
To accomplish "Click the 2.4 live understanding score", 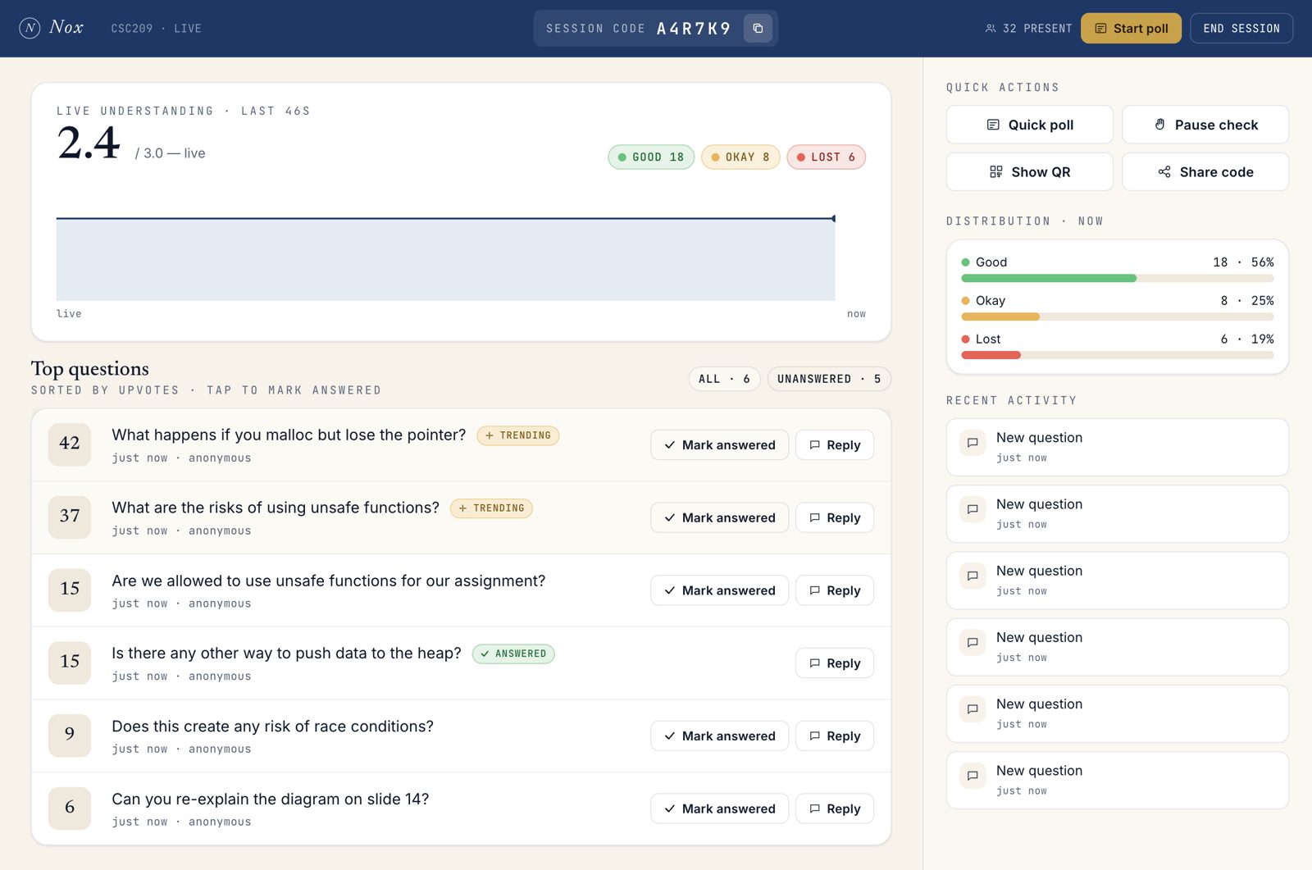I will click(x=89, y=143).
